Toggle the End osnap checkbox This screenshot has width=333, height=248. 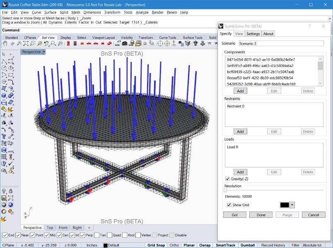[x=5, y=235]
